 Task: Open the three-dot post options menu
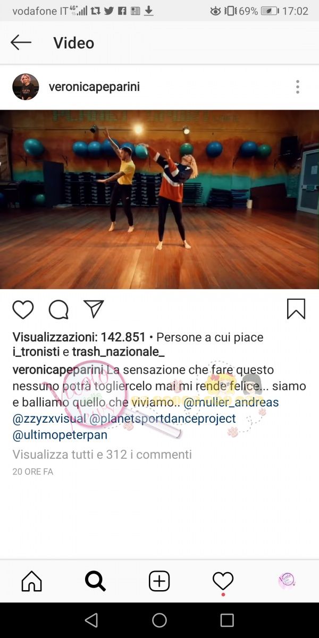coord(298,87)
